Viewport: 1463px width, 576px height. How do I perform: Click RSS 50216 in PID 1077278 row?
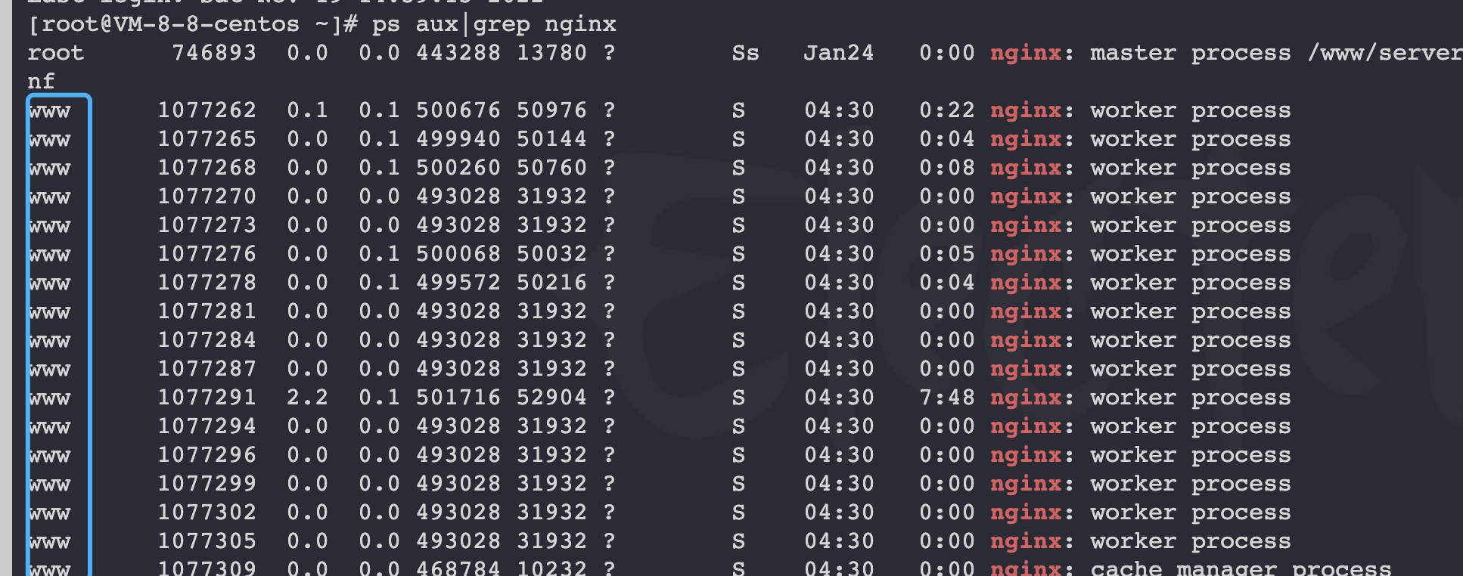[x=551, y=283]
